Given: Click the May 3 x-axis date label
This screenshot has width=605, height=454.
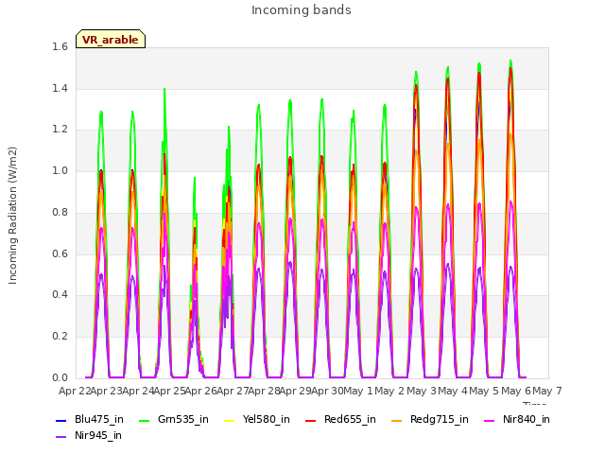Looking at the screenshot, I should tap(422, 391).
